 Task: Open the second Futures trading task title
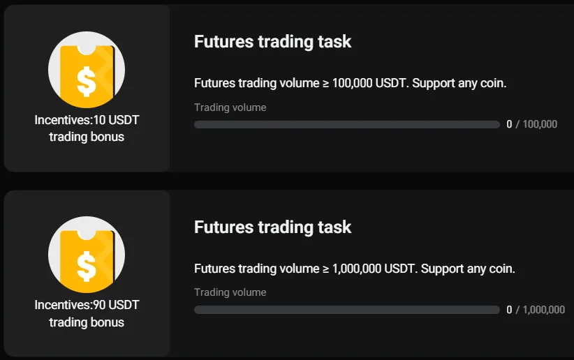point(272,227)
